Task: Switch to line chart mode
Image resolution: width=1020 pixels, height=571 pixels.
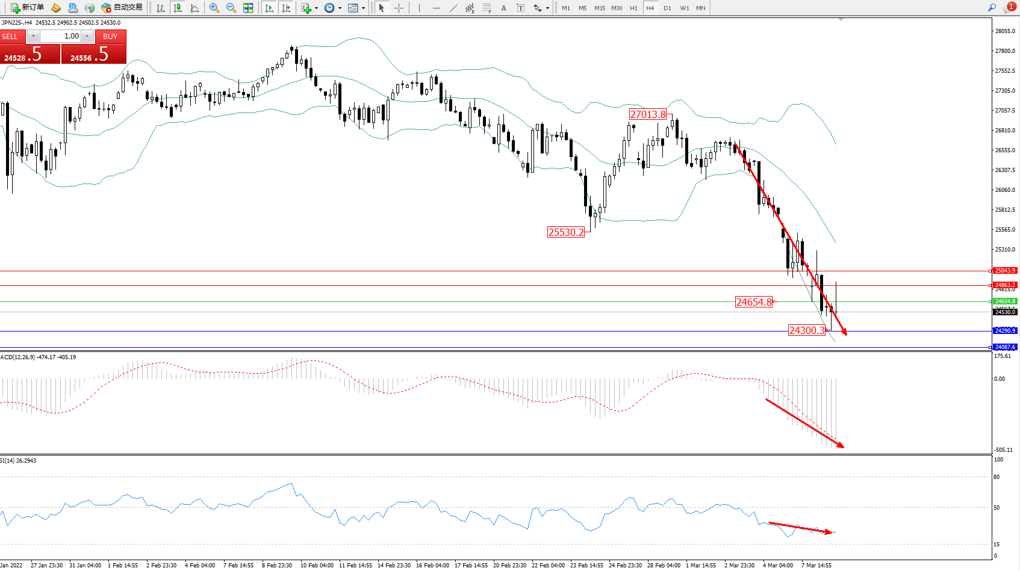Action: [x=194, y=8]
